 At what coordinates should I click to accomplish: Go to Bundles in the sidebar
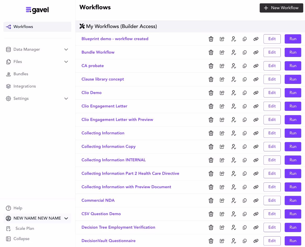coord(21,74)
